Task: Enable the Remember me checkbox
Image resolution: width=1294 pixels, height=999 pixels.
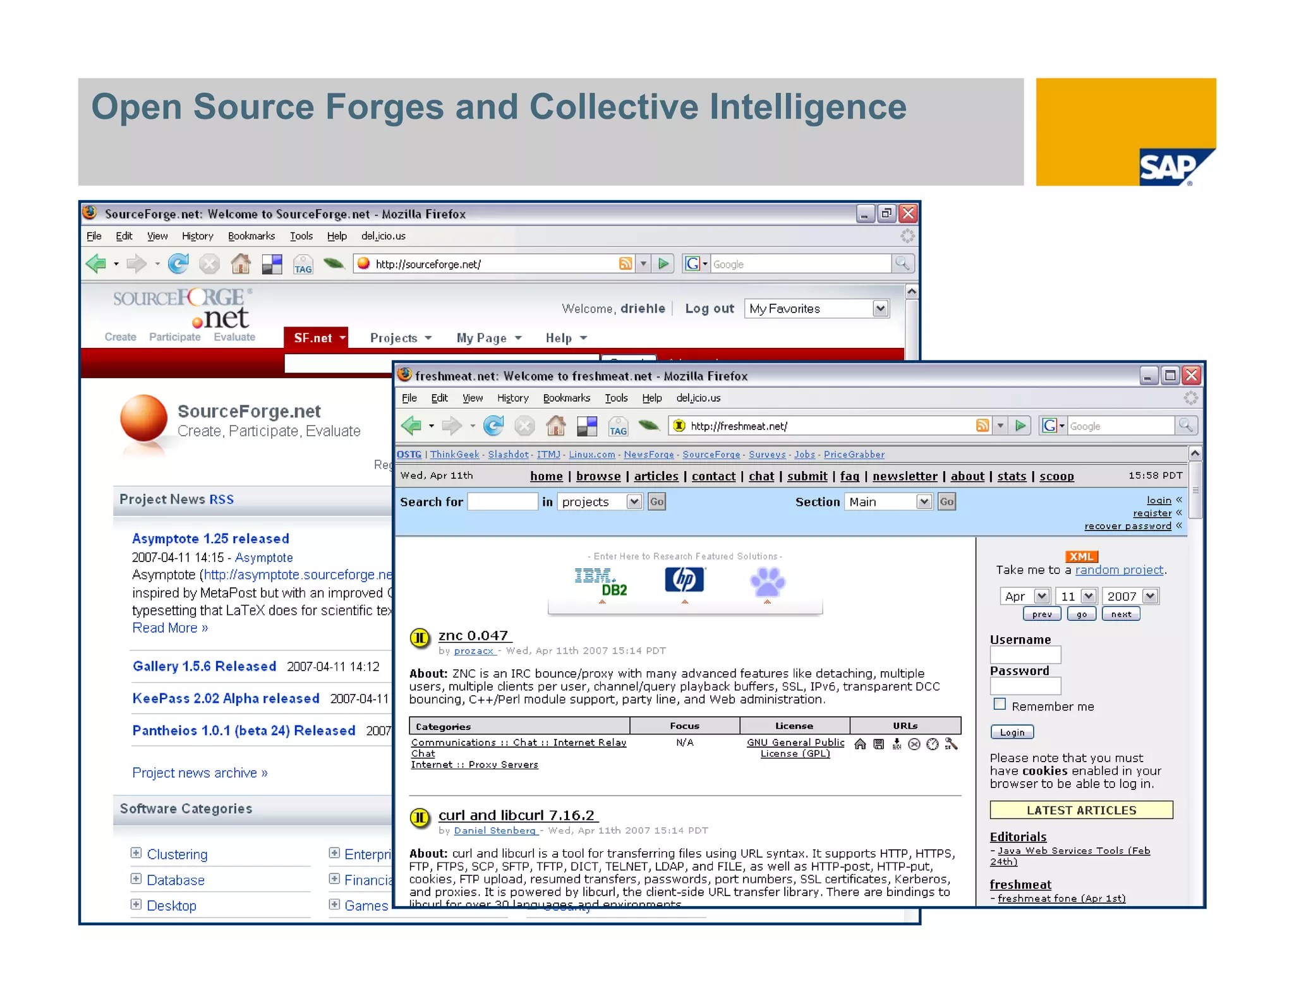Action: tap(1000, 705)
